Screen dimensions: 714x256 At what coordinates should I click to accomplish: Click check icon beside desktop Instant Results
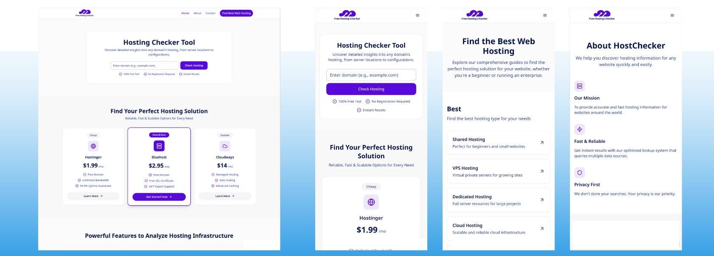click(x=181, y=74)
